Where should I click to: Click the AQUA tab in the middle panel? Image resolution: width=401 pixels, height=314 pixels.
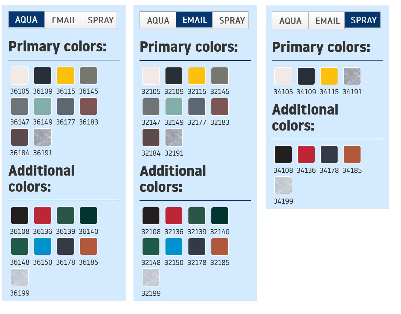158,21
